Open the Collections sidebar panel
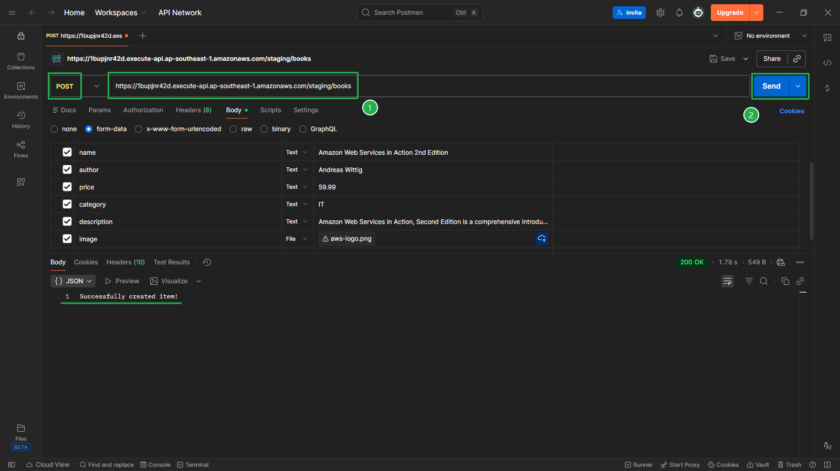Screen dimensions: 840x471 [x=21, y=61]
